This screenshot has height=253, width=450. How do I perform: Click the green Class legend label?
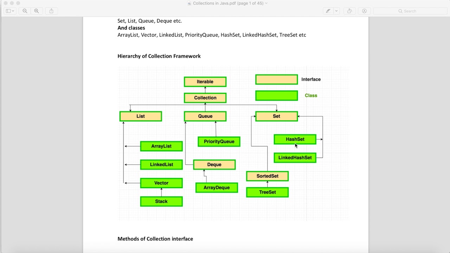point(311,96)
